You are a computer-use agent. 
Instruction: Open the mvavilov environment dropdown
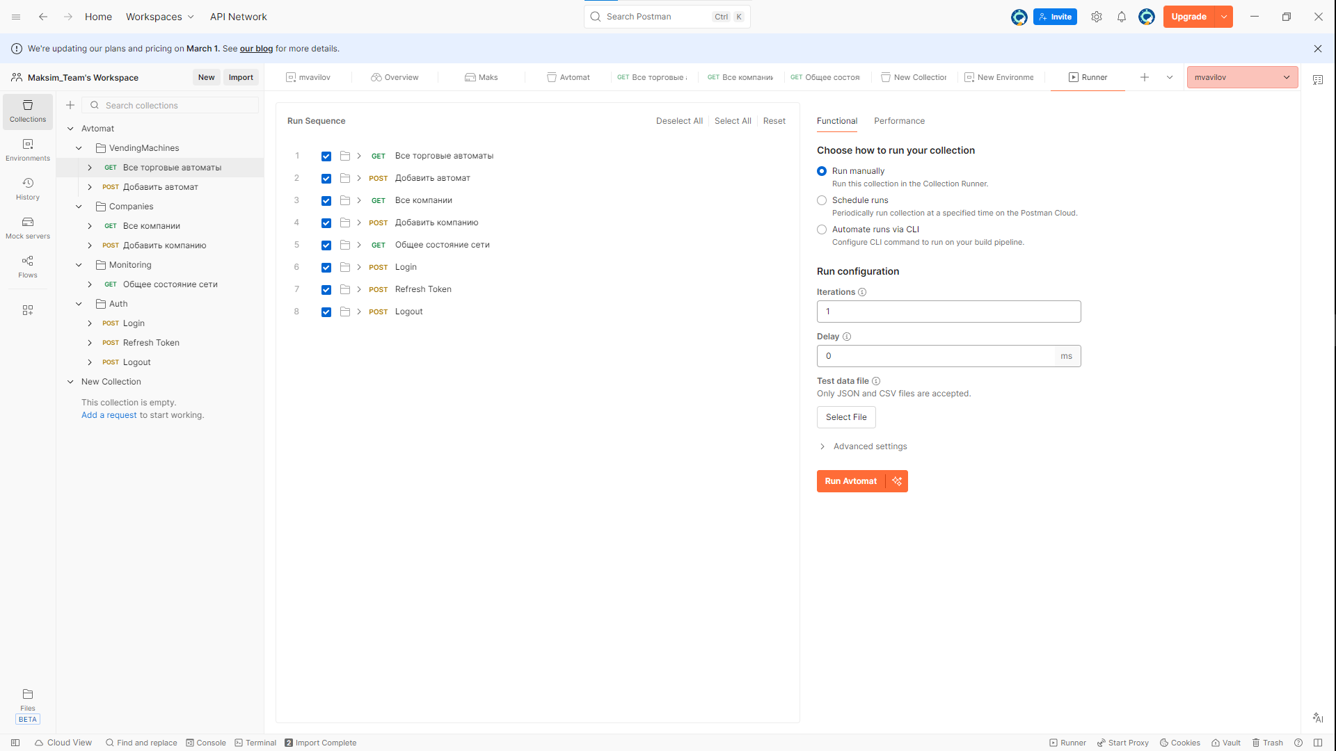tap(1242, 77)
